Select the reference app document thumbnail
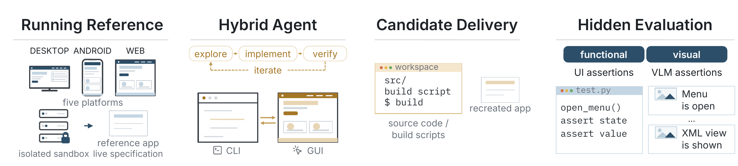 (x=128, y=123)
